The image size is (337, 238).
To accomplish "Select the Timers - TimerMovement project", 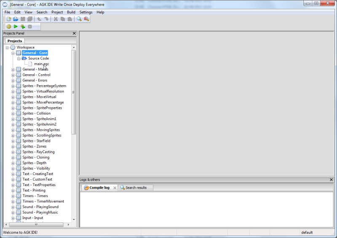I will (x=43, y=201).
